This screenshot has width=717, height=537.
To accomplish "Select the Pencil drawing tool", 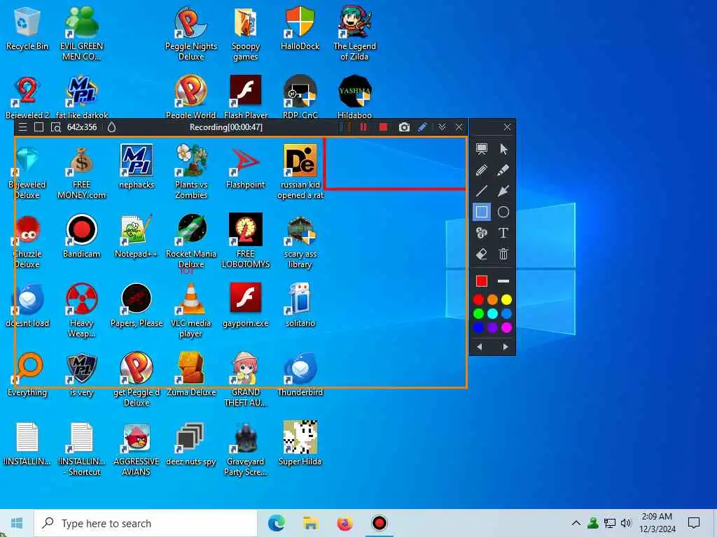I will point(482,171).
